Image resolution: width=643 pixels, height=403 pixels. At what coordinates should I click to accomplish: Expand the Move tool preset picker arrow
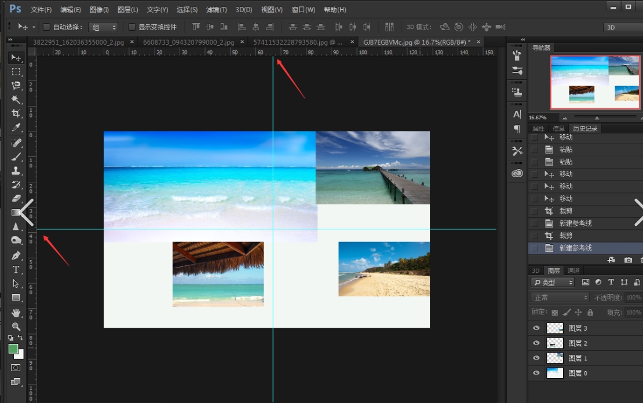pyautogui.click(x=34, y=27)
